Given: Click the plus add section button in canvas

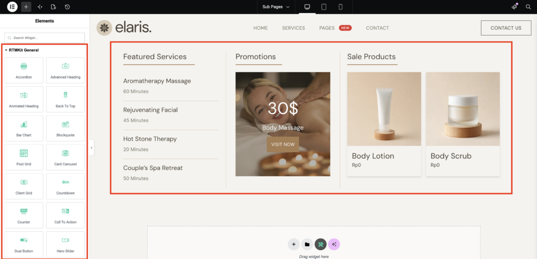Looking at the screenshot, I should tap(294, 244).
